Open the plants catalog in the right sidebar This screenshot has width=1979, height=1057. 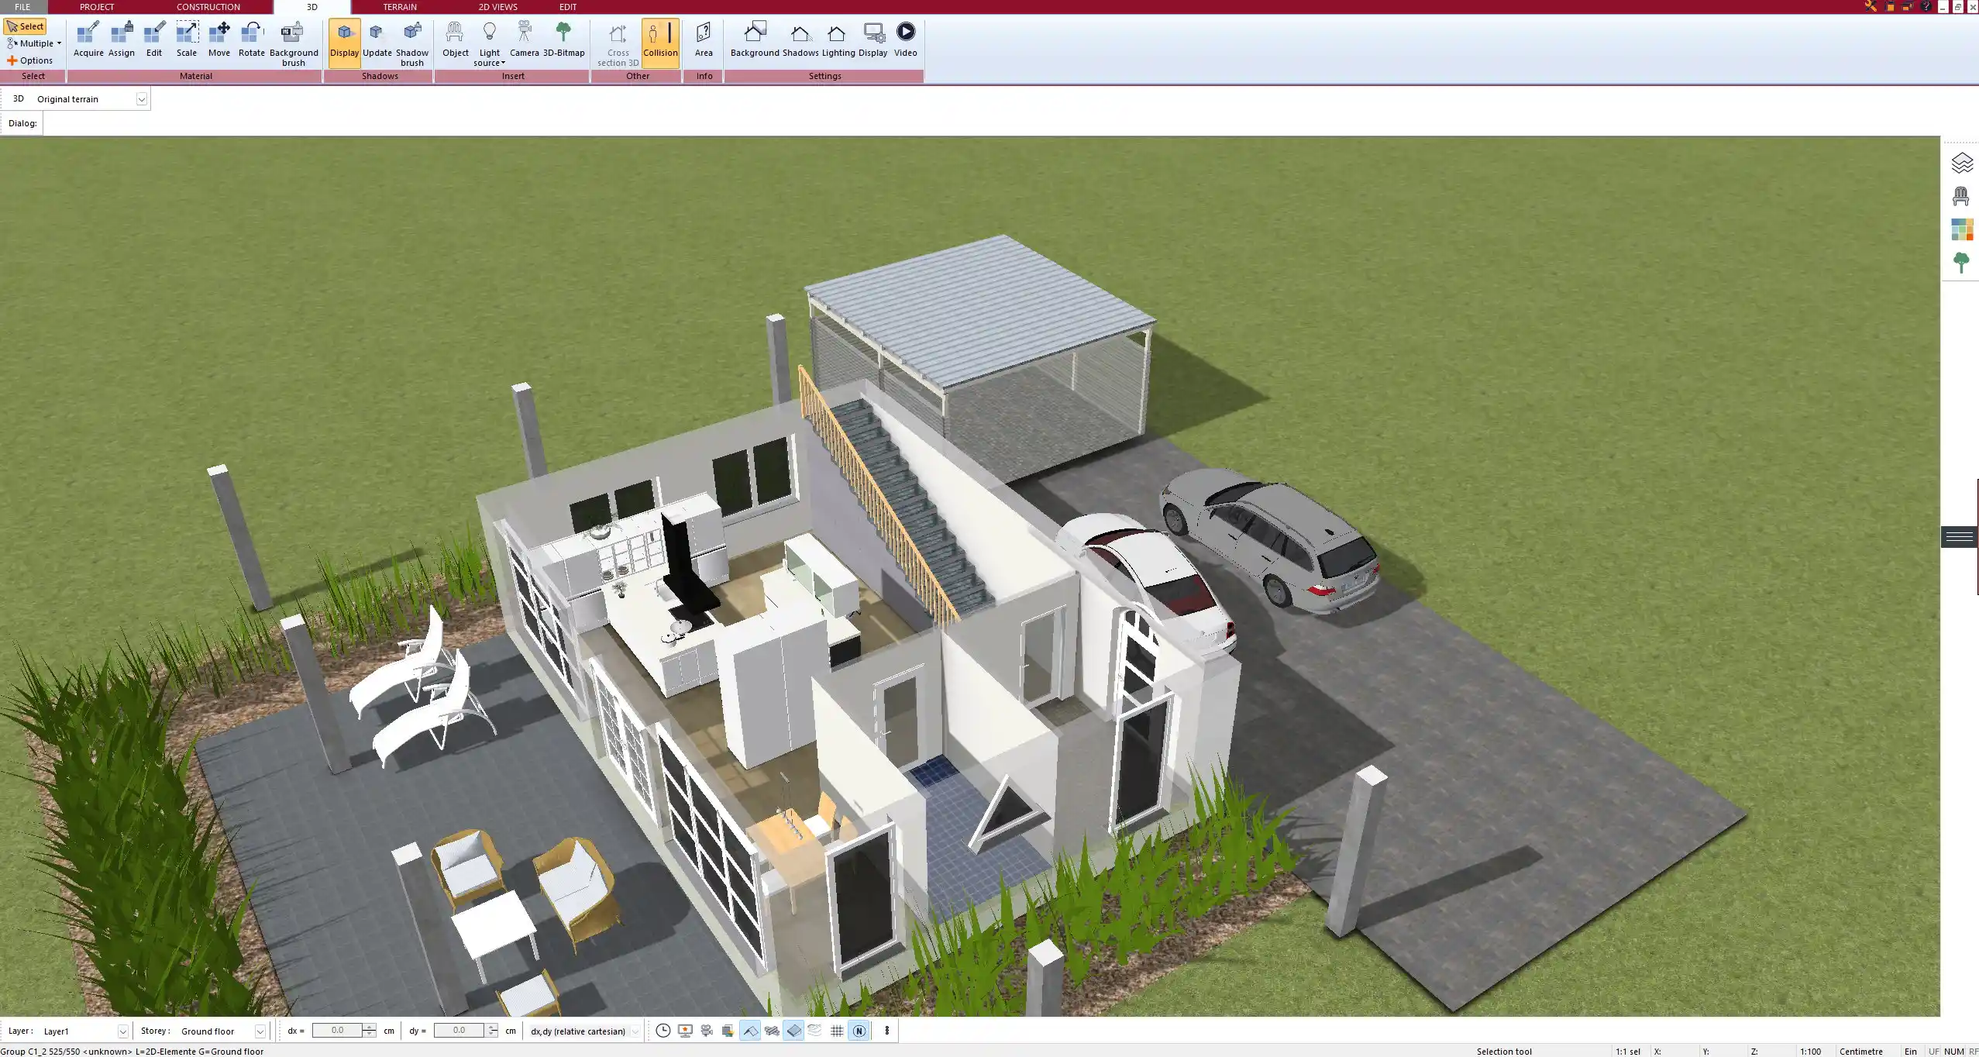pos(1963,262)
